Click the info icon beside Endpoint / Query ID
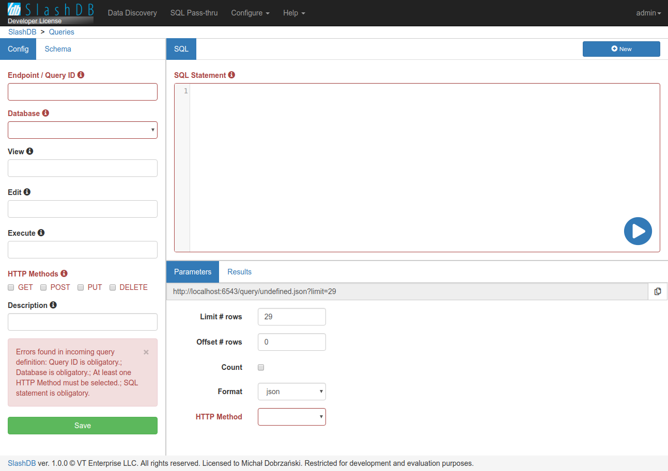Viewport: 668px width, 471px height. pos(81,75)
